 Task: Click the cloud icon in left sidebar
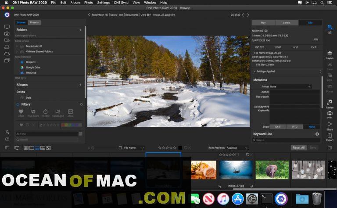point(7,54)
